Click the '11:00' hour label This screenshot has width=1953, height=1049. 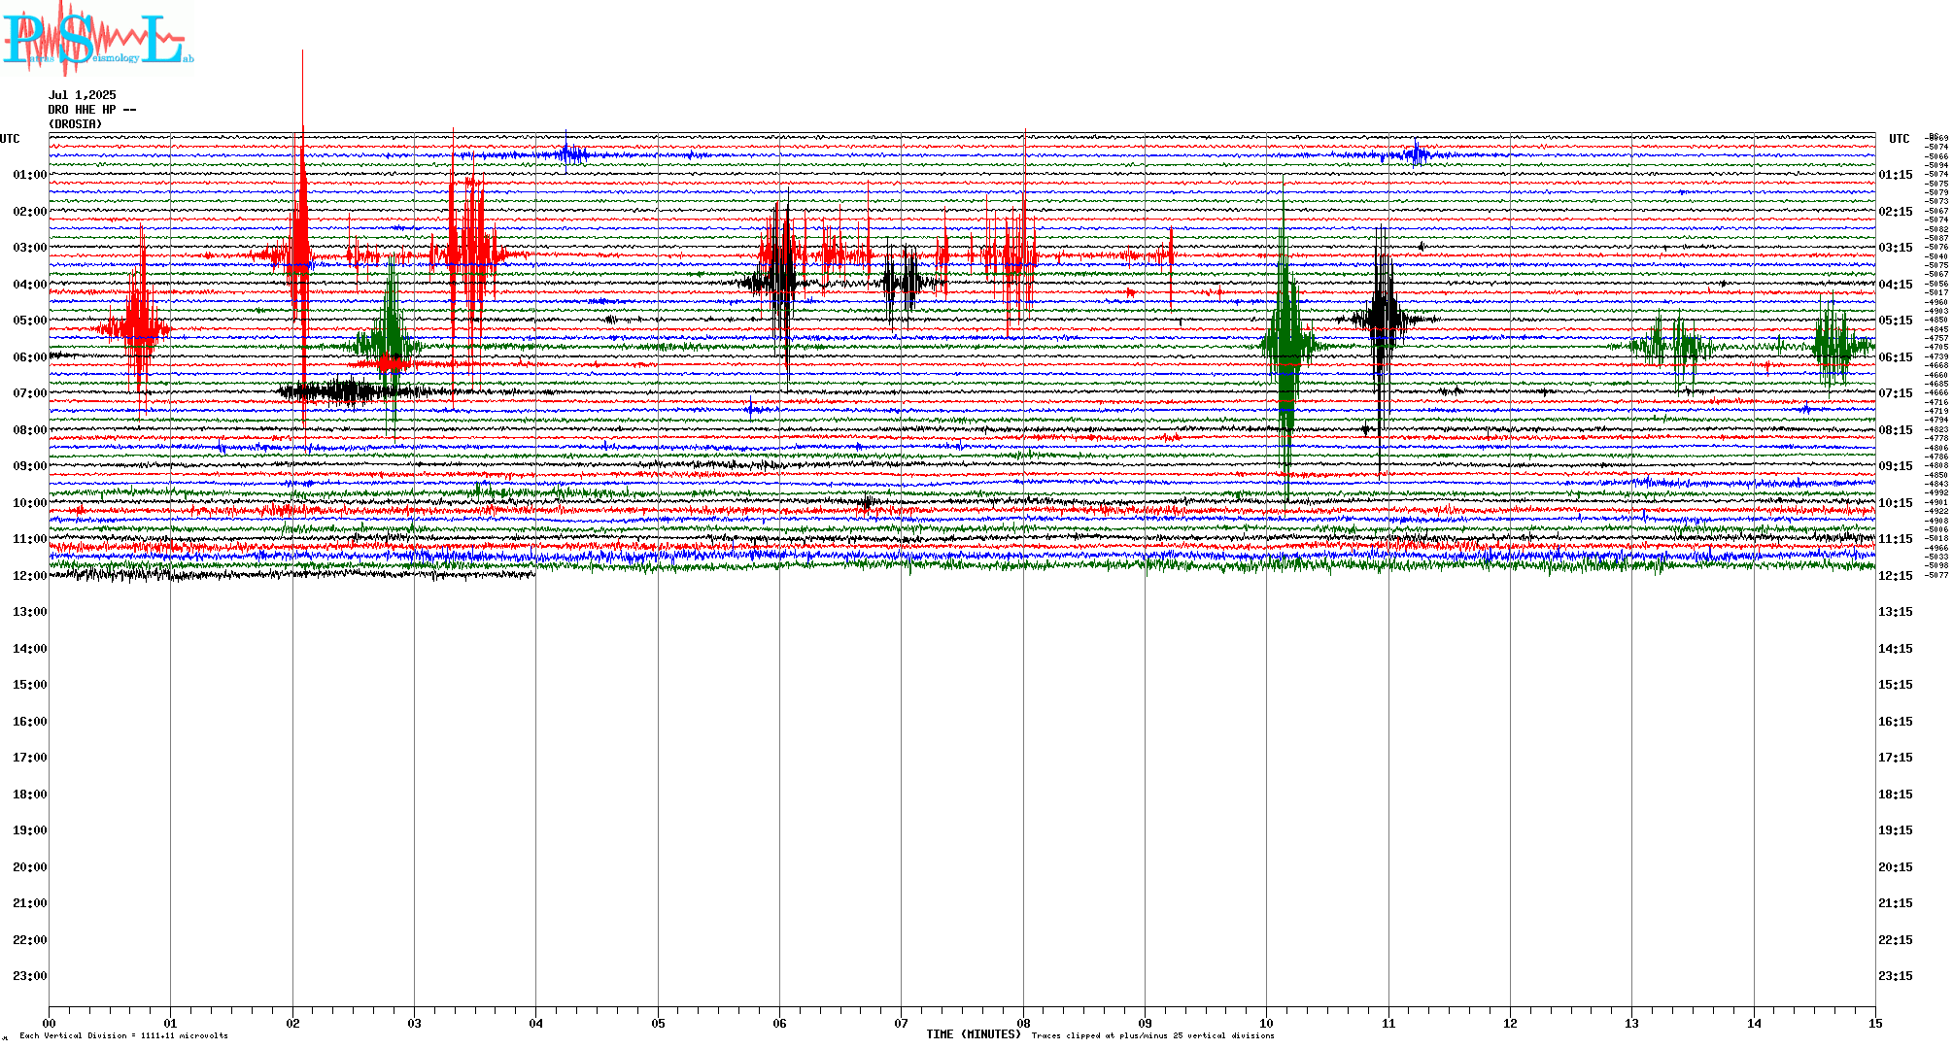(x=30, y=539)
